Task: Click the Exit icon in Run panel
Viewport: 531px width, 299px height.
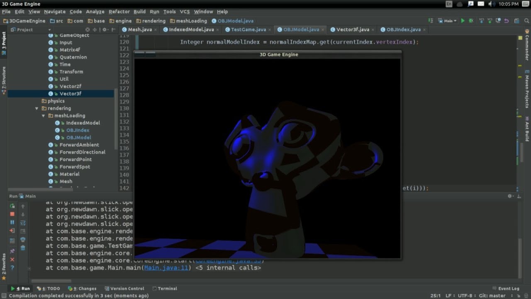Action: [x=12, y=230]
